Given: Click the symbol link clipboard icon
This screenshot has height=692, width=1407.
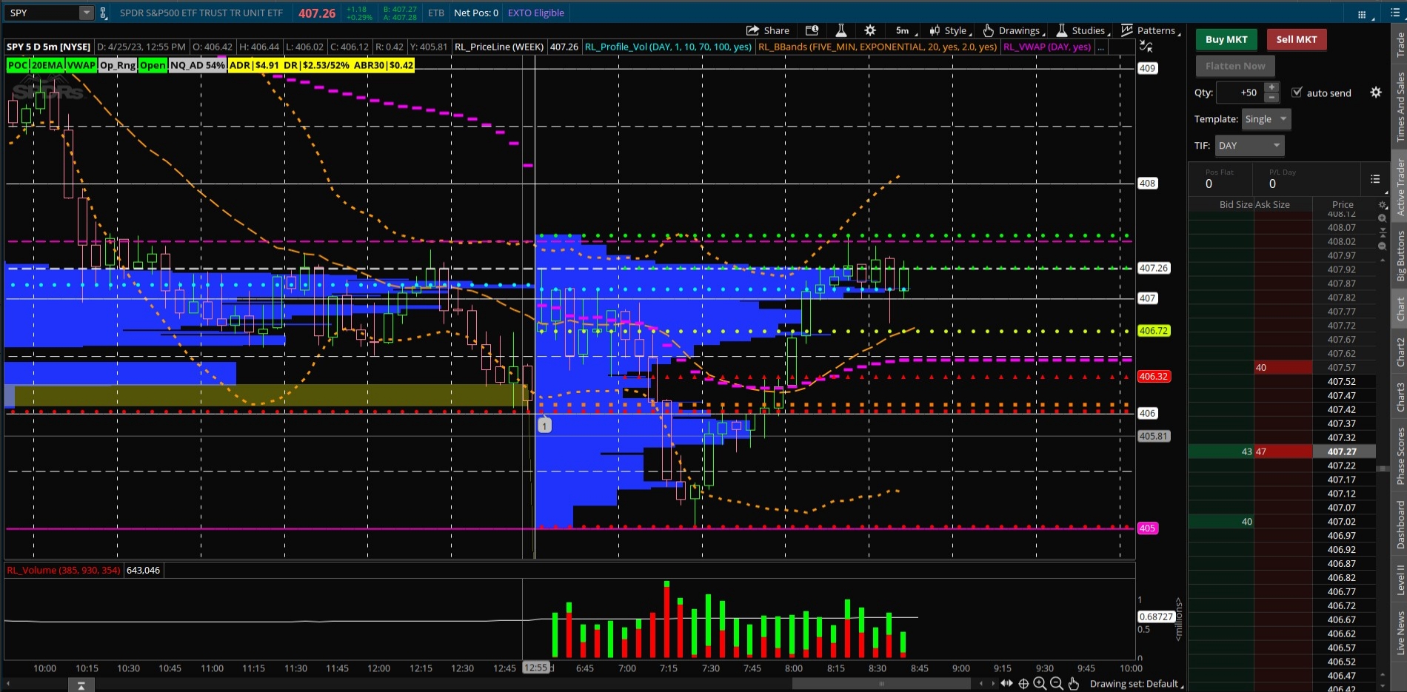Looking at the screenshot, I should [x=103, y=13].
